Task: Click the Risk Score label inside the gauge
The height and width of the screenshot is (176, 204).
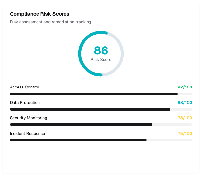Action: pos(101,60)
